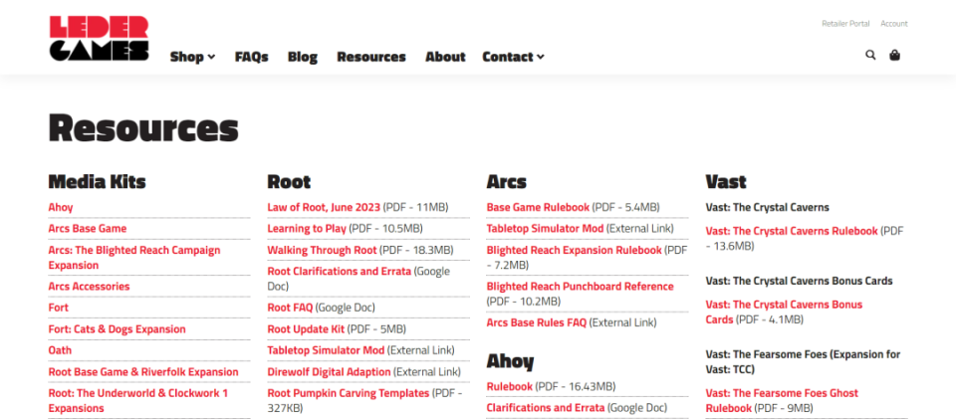Download the Root Update Kit PDF

(x=306, y=329)
